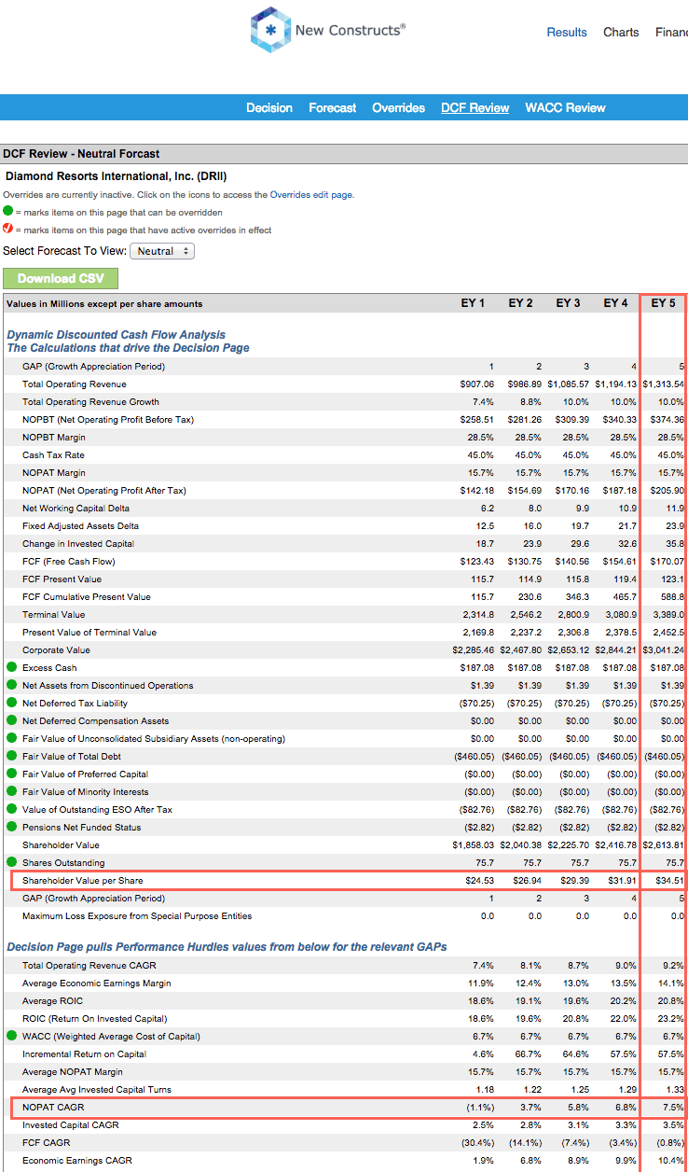Open the Select Forecast To View dropdown
The height and width of the screenshot is (1172, 688).
(x=162, y=251)
